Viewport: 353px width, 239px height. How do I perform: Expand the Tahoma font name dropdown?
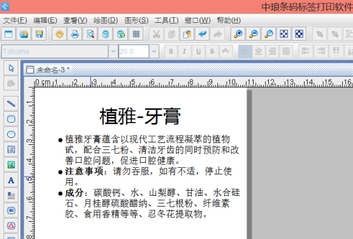(113, 51)
